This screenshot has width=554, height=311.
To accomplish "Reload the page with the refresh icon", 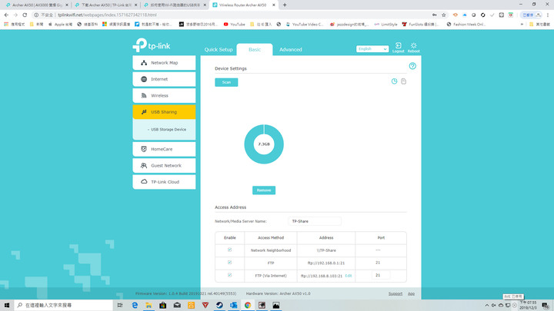I will pos(25,15).
